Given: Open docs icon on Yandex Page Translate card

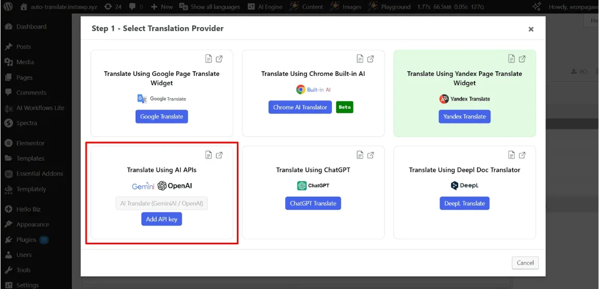Looking at the screenshot, I should pos(511,59).
